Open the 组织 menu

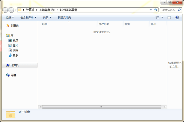[10, 17]
